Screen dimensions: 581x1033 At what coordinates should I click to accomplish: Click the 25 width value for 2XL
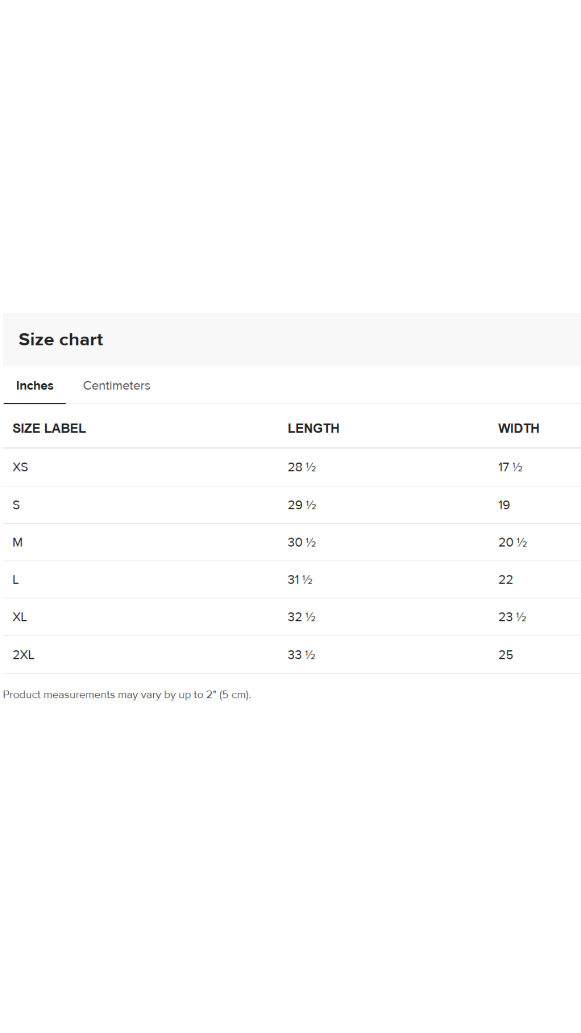tap(505, 655)
